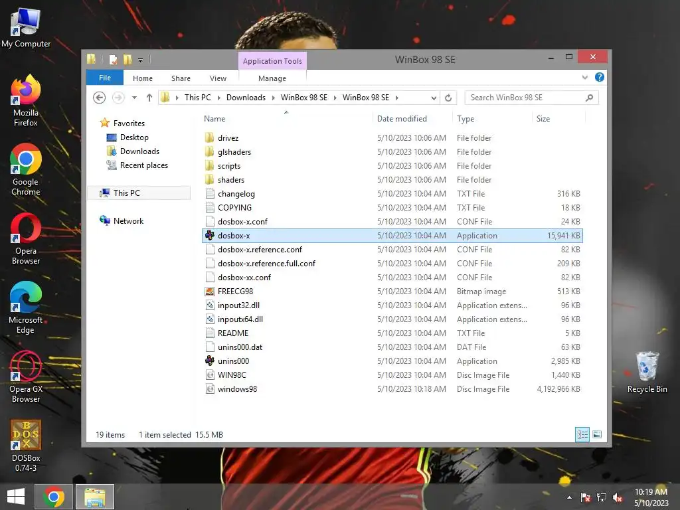680x510 pixels.
Task: Select the drivez folder
Action: pos(392,138)
